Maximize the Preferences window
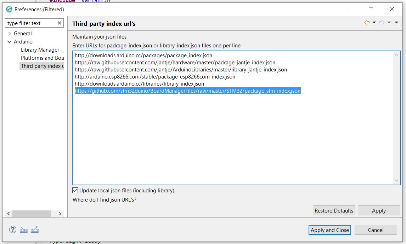The image size is (406, 244). click(x=371, y=9)
